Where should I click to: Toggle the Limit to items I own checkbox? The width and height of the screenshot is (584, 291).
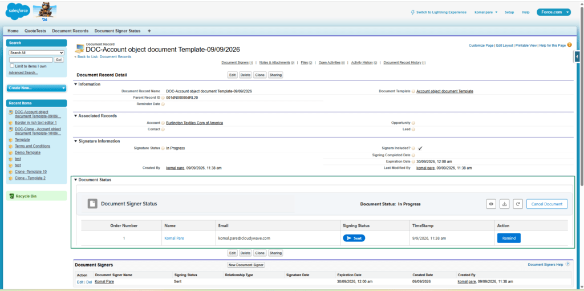click(x=12, y=66)
